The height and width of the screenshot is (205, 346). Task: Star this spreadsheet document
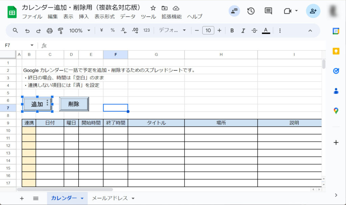tap(153, 8)
